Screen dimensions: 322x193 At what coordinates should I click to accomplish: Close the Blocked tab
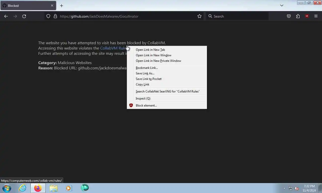[x=52, y=6]
